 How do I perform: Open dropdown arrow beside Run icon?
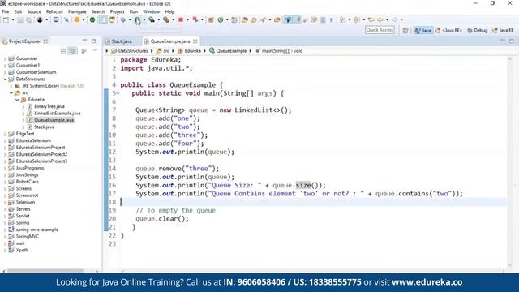click(144, 19)
